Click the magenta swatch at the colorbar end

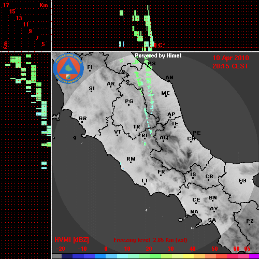pos(254,256)
